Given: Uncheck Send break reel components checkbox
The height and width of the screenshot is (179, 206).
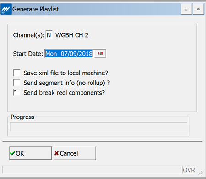Looking at the screenshot, I should [16, 93].
